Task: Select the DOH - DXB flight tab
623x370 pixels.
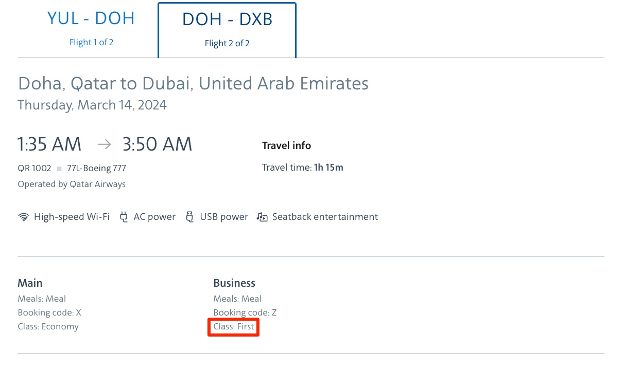Action: [227, 20]
